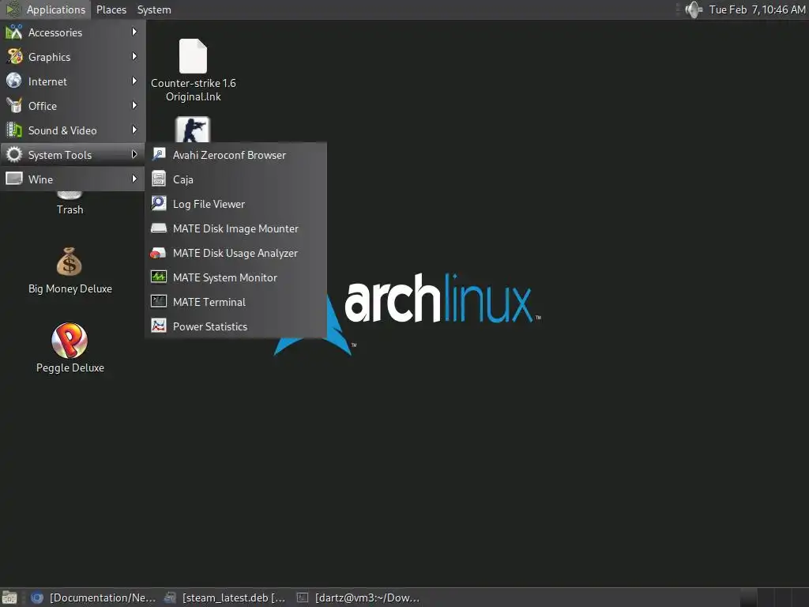This screenshot has height=607, width=809.
Task: Click the System Tools gear icon
Action: pos(14,154)
